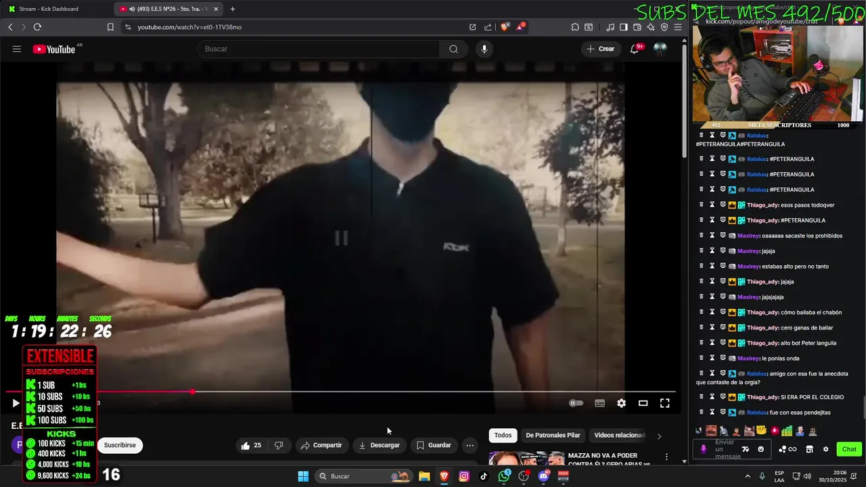Toggle the browser sidebar panel
This screenshot has width=866, height=487.
point(624,27)
